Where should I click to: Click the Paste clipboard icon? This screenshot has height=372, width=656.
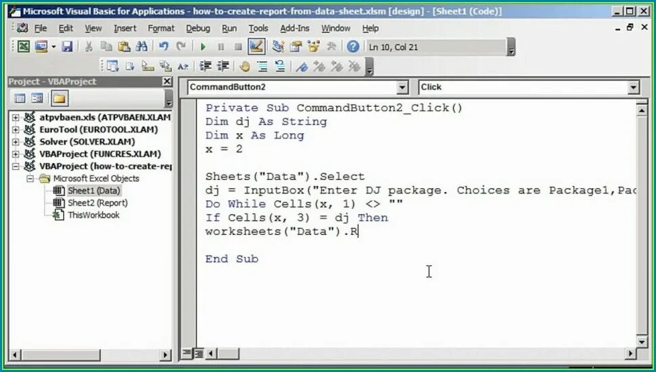point(124,47)
